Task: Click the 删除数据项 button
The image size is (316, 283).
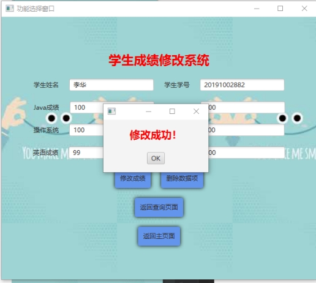Action: point(182,179)
